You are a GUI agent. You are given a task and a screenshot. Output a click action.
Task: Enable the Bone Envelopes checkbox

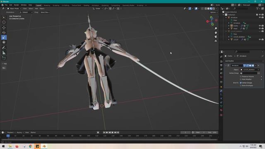pyautogui.click(x=241, y=86)
